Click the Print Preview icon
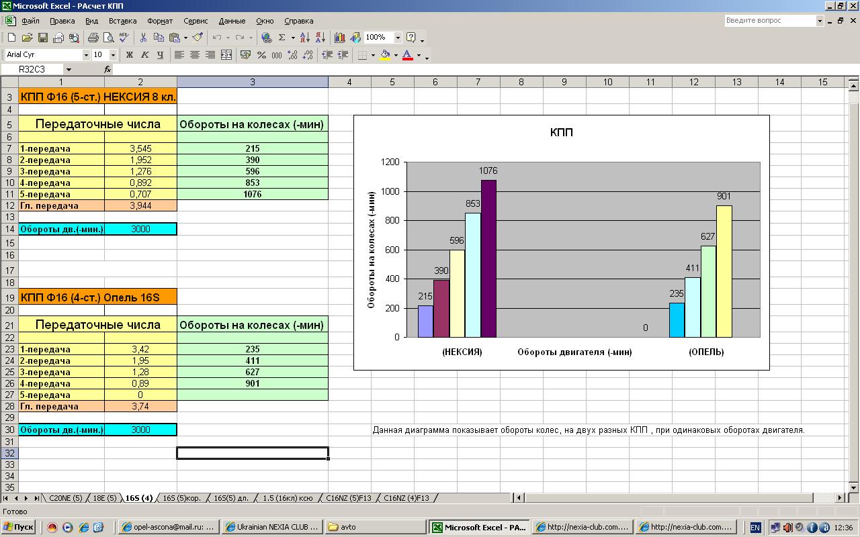This screenshot has height=537, width=860. point(107,38)
